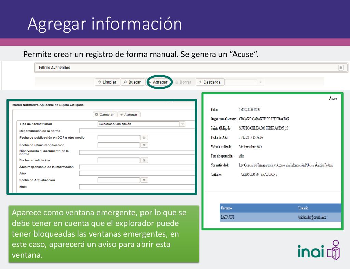Viewport: 350px width, 269px height.
Task: Click the date '11/12/2017 15:38:16'
Action: coord(251,137)
